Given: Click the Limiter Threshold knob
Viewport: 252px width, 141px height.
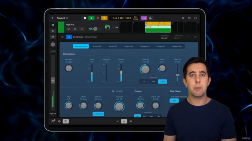Looking at the screenshot, I should click(119, 107).
